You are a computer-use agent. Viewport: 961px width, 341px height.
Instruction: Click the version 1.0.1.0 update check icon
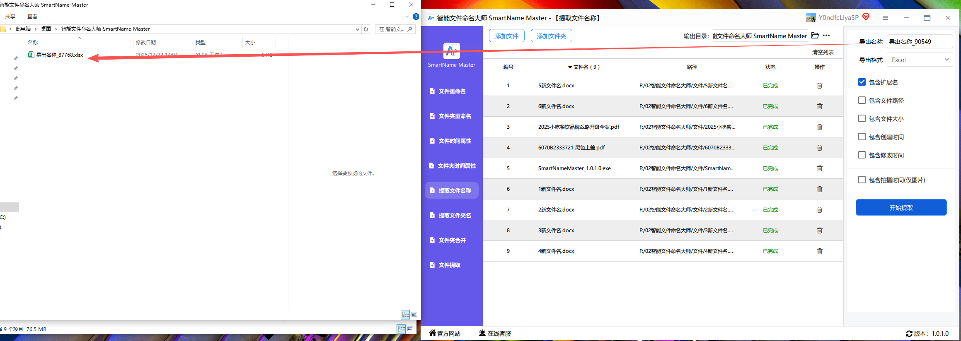pyautogui.click(x=909, y=334)
